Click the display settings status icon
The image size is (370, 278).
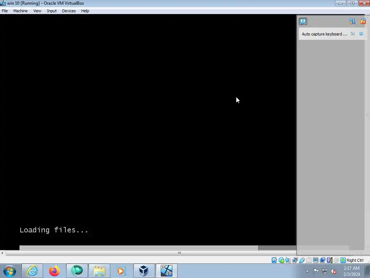point(315,260)
